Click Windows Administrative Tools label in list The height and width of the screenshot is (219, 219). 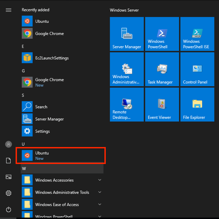point(62,193)
